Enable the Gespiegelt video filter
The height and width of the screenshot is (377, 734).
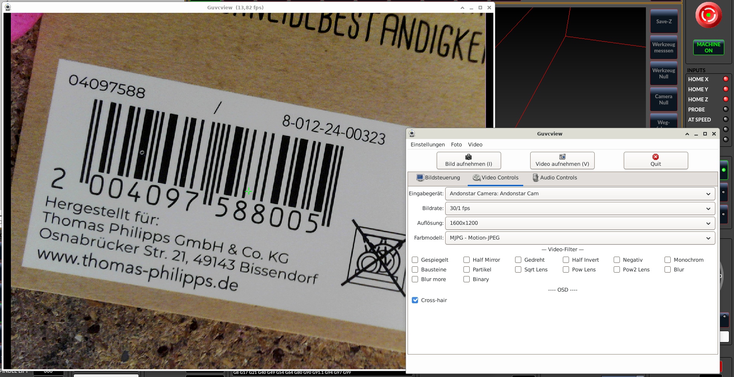point(415,260)
